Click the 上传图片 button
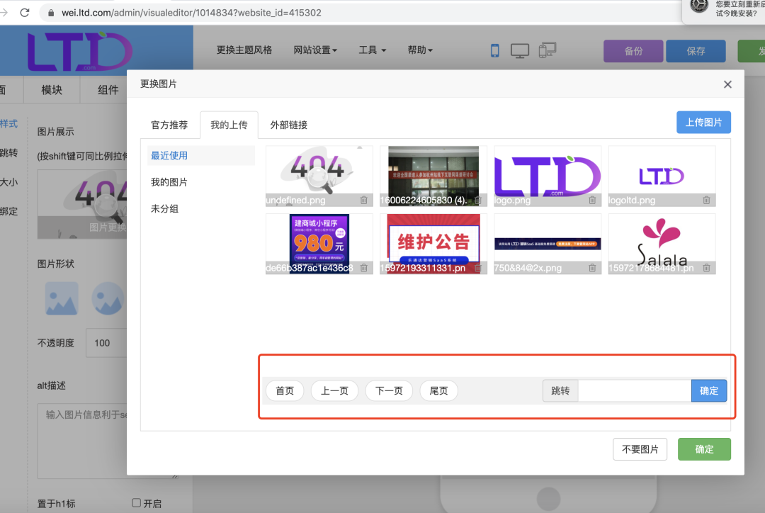 (x=703, y=122)
